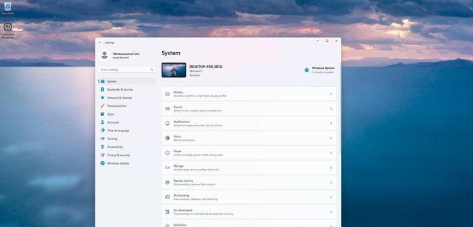Image resolution: width=473 pixels, height=227 pixels.
Task: Expand the Focus row chevron
Action: (331, 138)
